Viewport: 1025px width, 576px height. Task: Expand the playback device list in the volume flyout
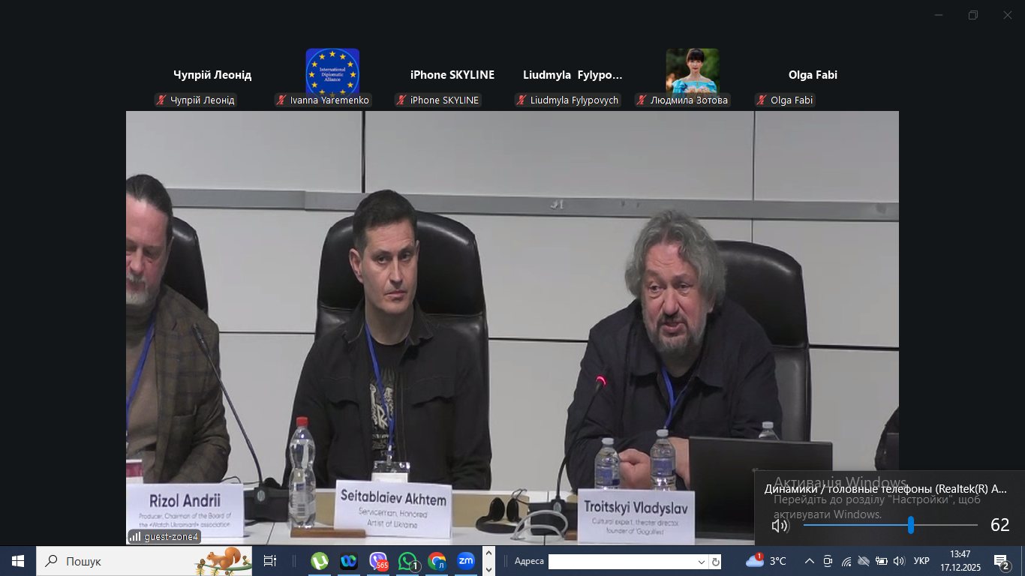(x=885, y=489)
